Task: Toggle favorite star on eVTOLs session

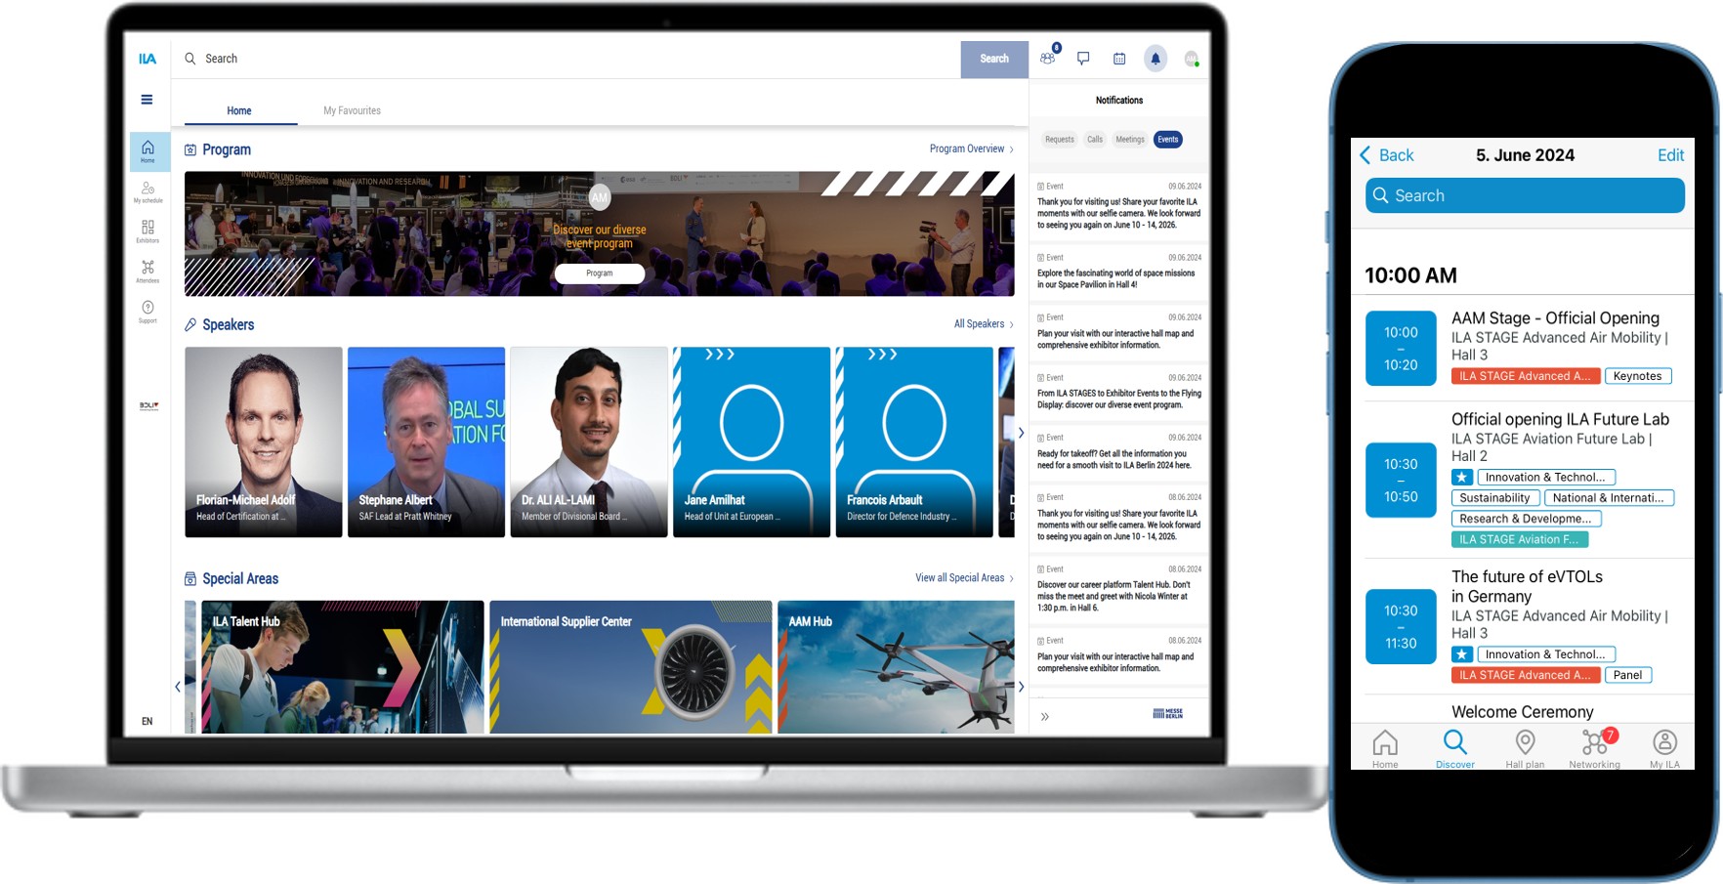Action: point(1461,654)
